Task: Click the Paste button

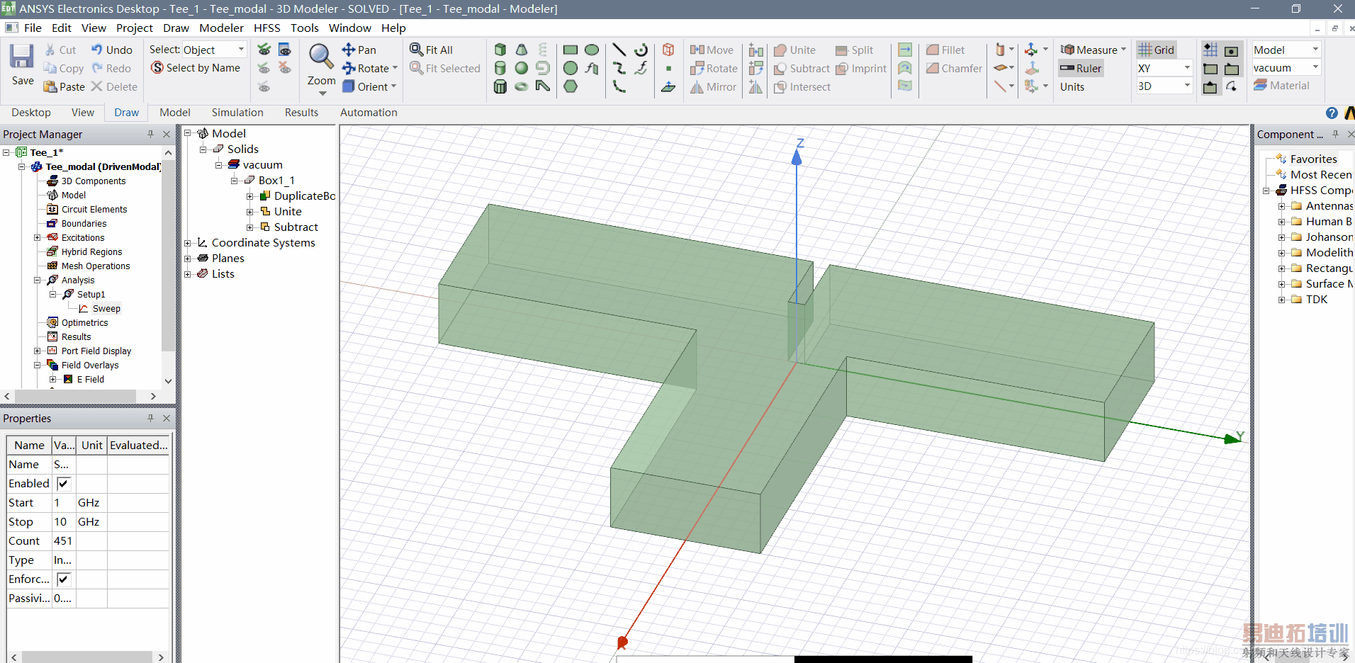Action: (x=64, y=86)
